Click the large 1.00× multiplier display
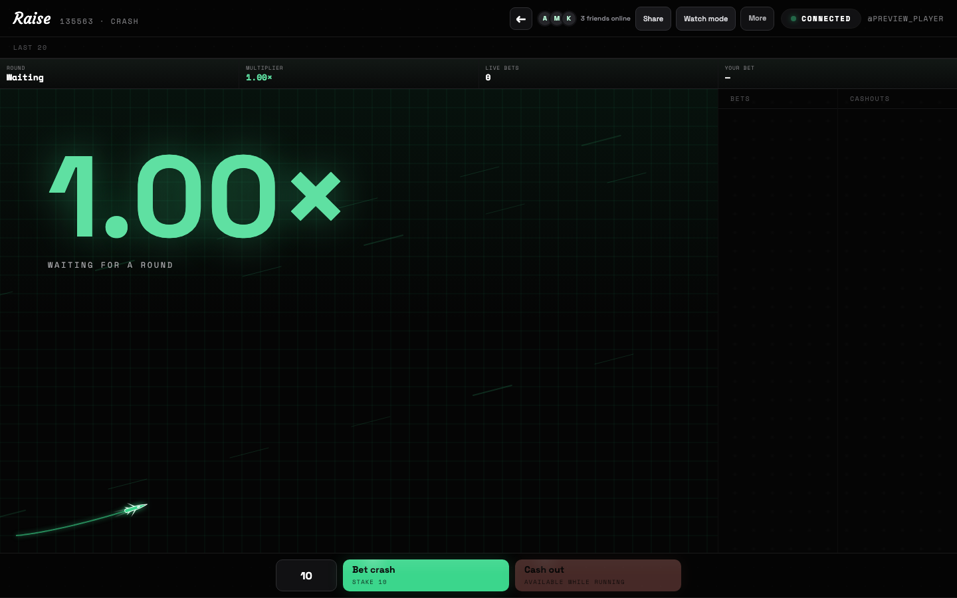The image size is (957, 598). click(x=195, y=196)
